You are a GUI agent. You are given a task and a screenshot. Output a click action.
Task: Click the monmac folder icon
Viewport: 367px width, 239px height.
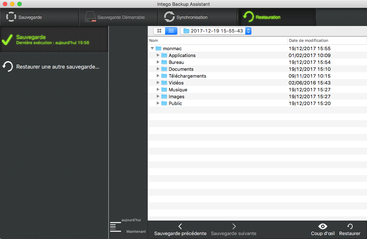159,48
